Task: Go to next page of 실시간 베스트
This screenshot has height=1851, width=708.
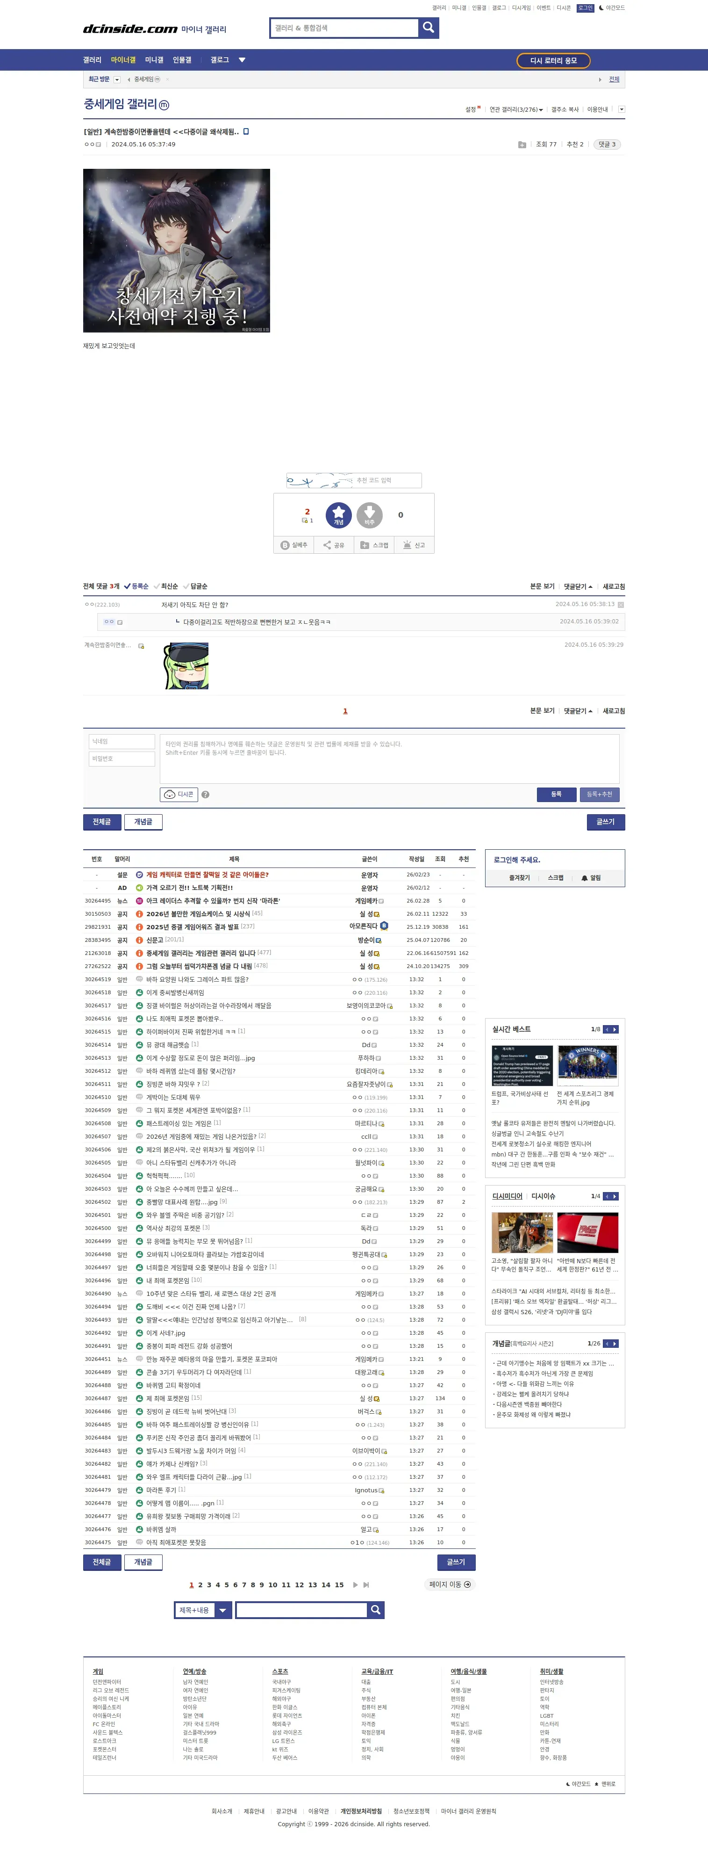Action: pyautogui.click(x=615, y=1029)
